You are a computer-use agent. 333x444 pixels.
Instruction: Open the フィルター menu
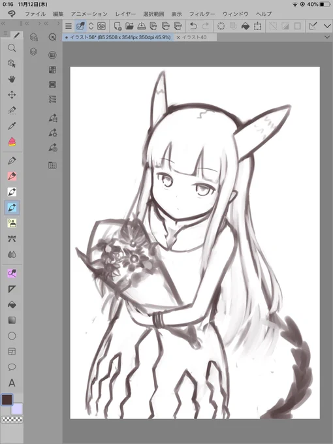coord(202,14)
